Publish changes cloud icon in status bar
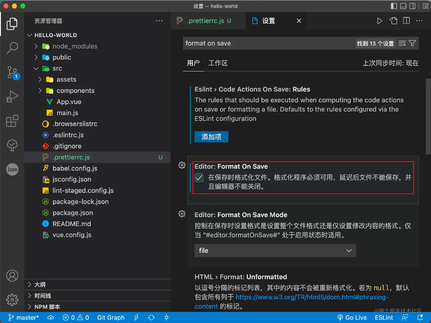The width and height of the screenshot is (431, 323). pos(51,318)
